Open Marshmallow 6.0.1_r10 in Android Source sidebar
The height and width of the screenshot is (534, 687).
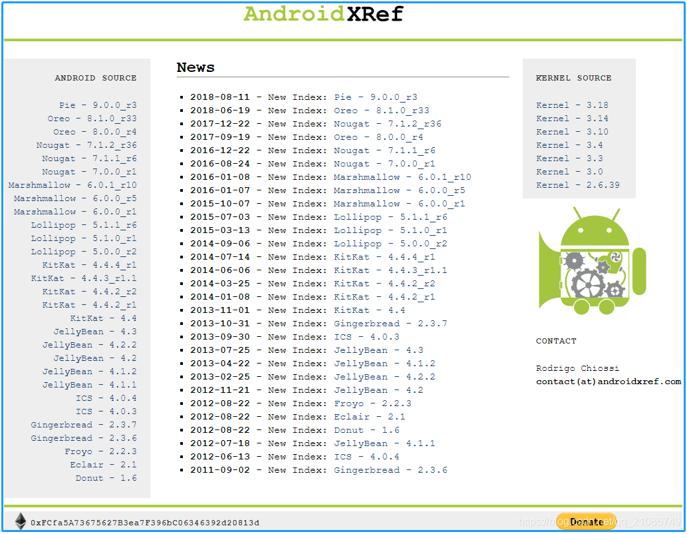pyautogui.click(x=72, y=185)
